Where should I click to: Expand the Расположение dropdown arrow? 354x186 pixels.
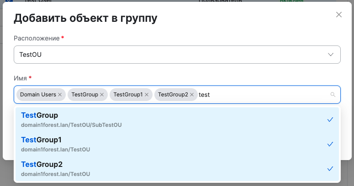[331, 55]
